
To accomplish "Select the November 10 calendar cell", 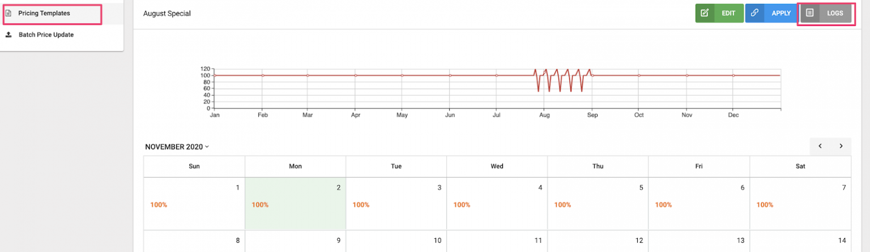I will point(396,241).
